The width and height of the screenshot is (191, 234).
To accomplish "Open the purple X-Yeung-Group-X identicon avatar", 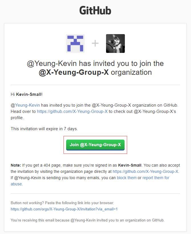I will click(x=75, y=44).
